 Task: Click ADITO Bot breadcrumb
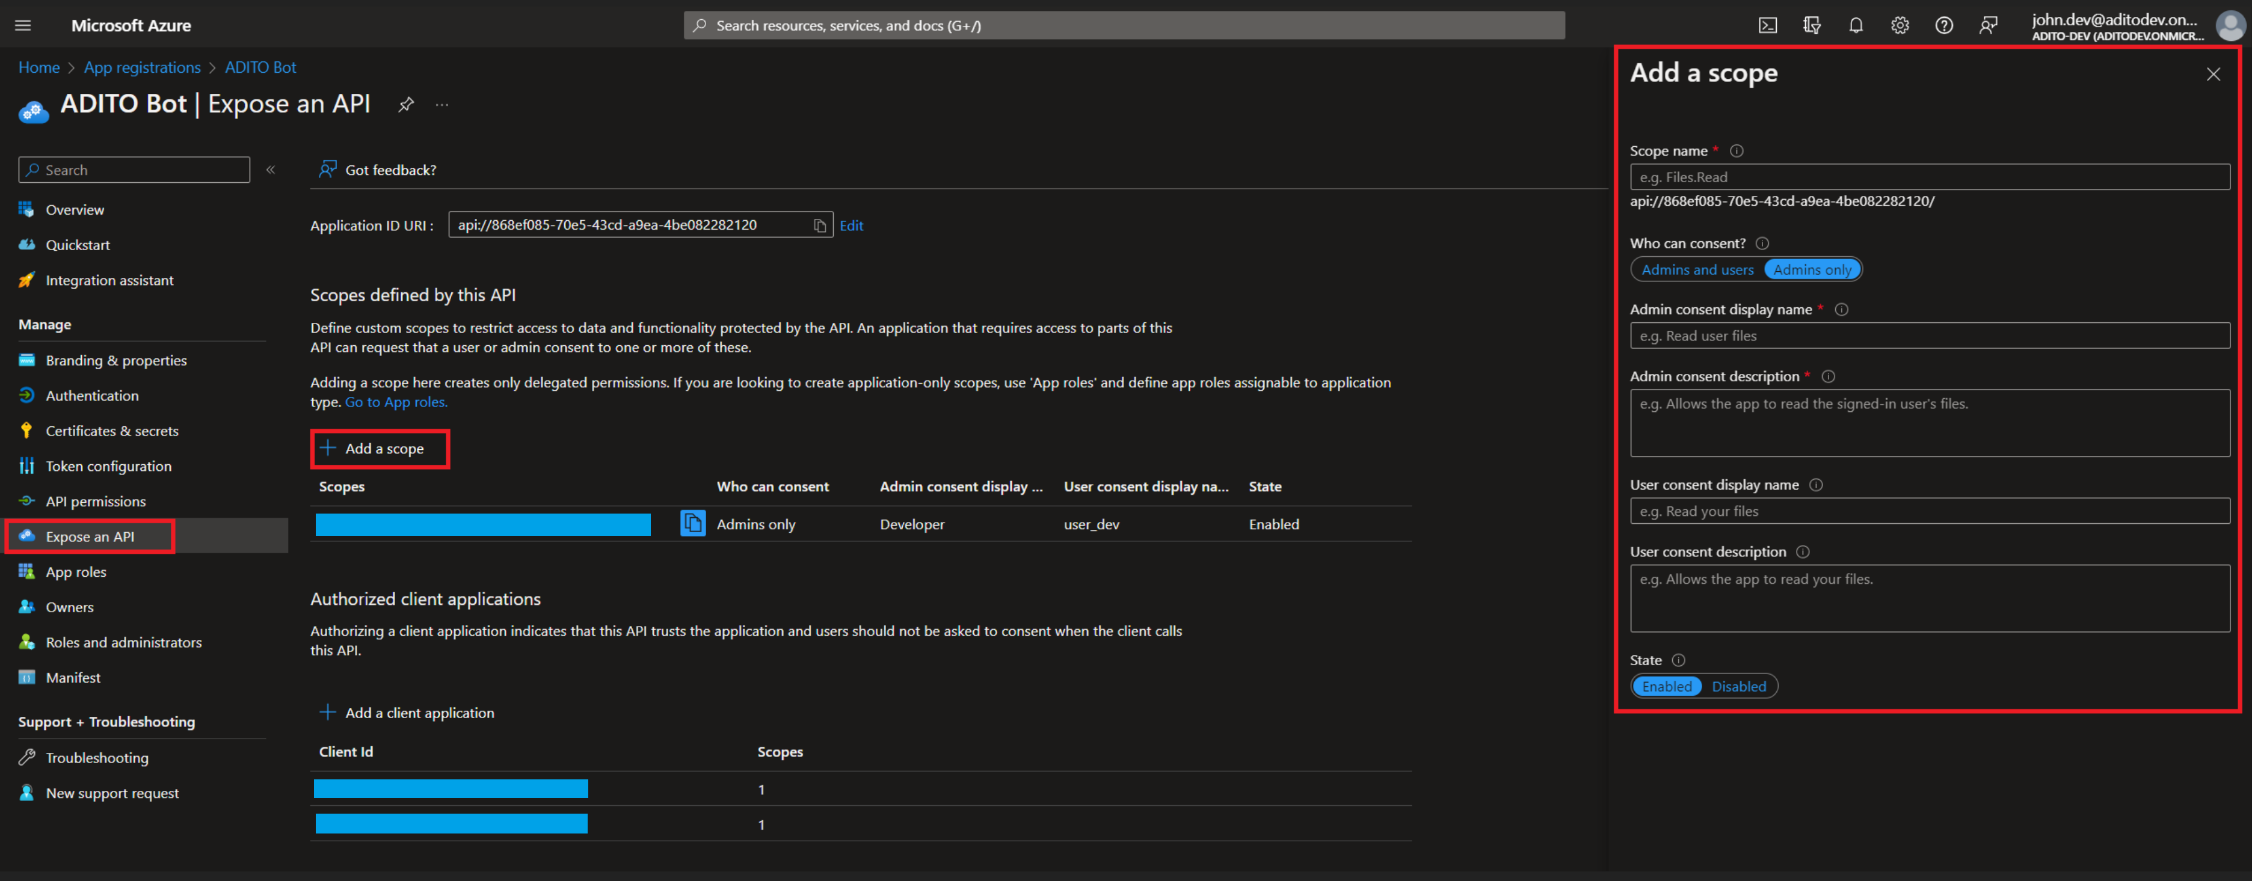(260, 67)
